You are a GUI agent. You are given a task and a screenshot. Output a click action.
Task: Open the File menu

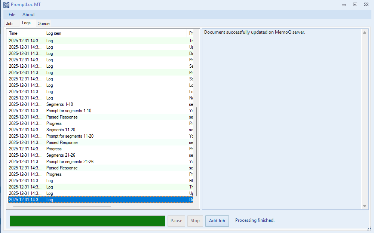coord(12,15)
